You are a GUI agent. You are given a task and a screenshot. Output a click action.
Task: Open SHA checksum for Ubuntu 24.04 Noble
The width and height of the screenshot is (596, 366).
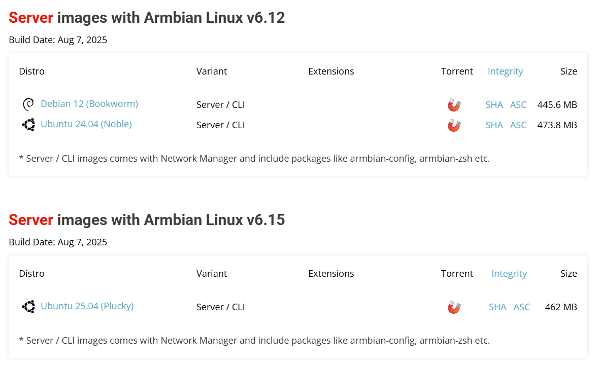(x=494, y=125)
